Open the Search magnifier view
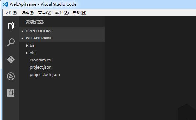 click(x=11, y=42)
